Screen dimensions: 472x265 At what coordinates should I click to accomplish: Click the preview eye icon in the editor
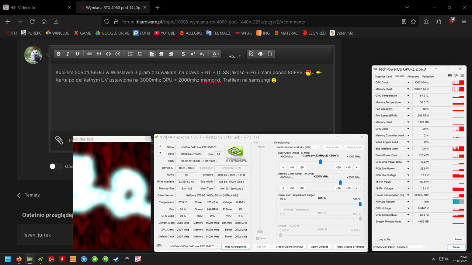point(261,54)
